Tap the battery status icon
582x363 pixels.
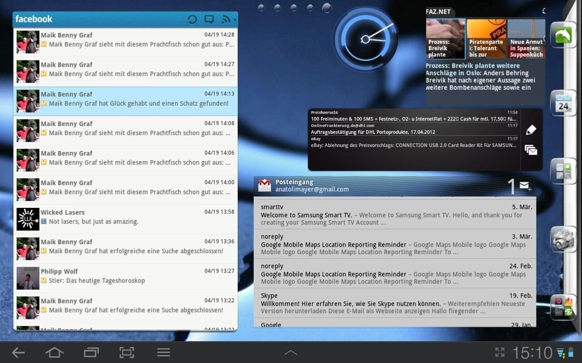(571, 353)
